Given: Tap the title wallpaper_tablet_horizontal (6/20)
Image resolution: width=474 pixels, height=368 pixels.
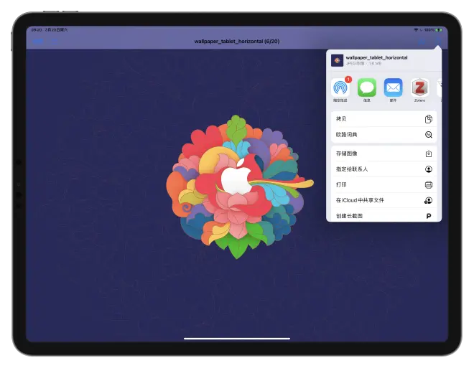Looking at the screenshot, I should (x=237, y=41).
